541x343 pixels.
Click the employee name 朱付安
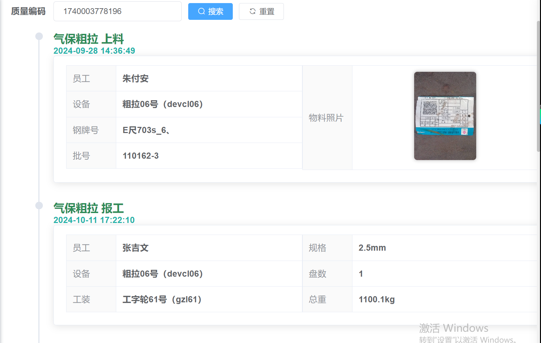(135, 79)
